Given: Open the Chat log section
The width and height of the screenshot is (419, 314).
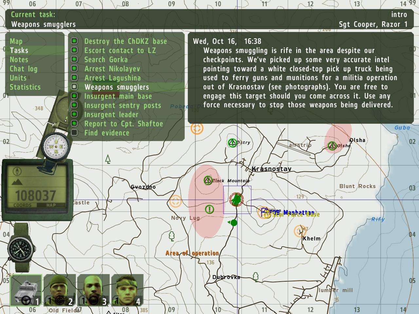Looking at the screenshot, I should click(24, 69).
